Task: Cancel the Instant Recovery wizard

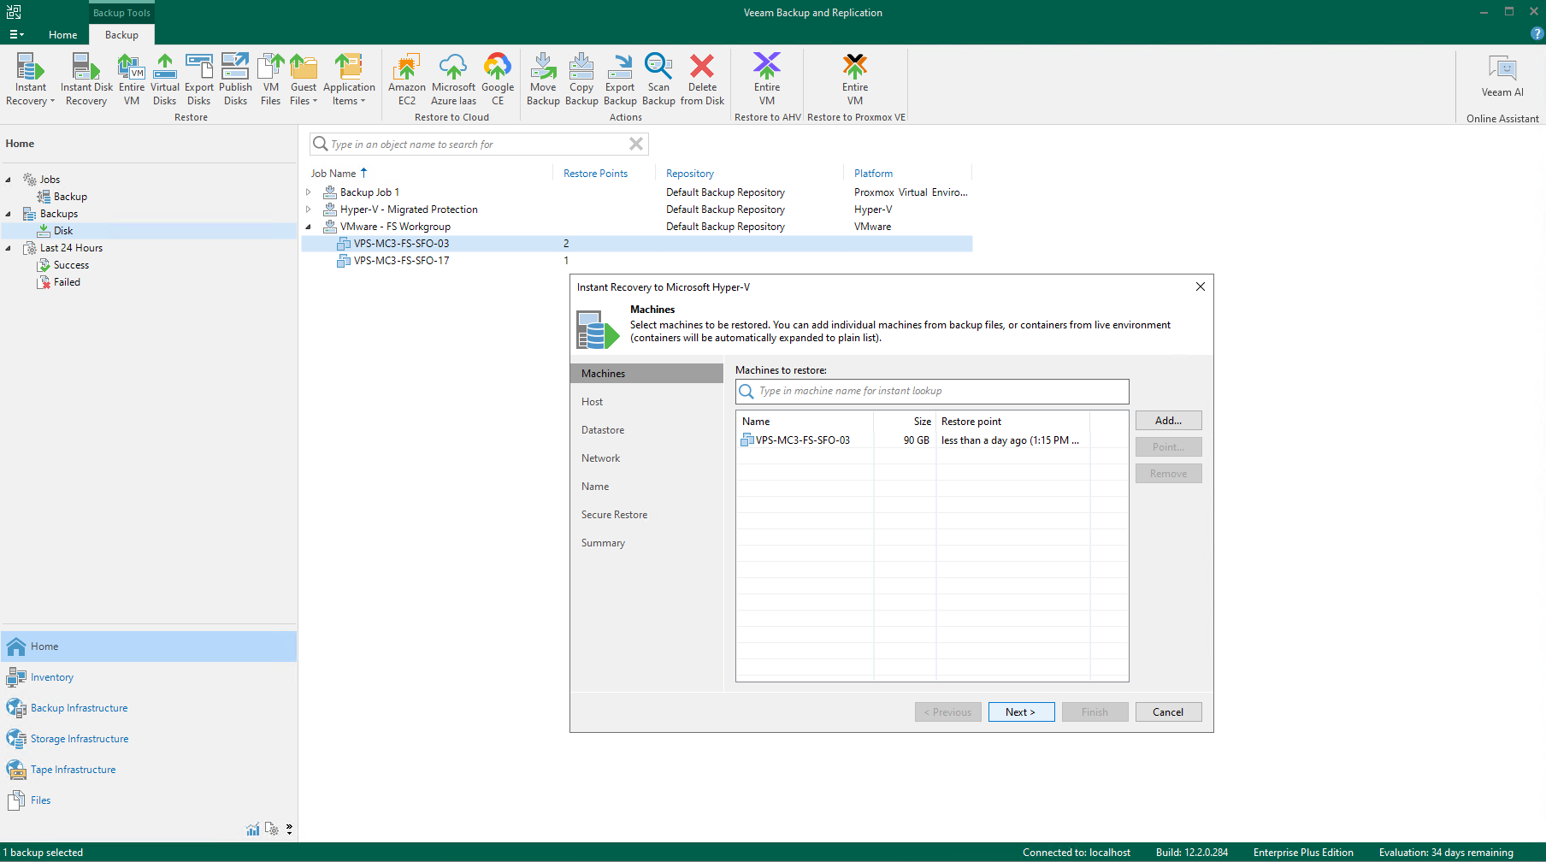Action: click(x=1168, y=712)
